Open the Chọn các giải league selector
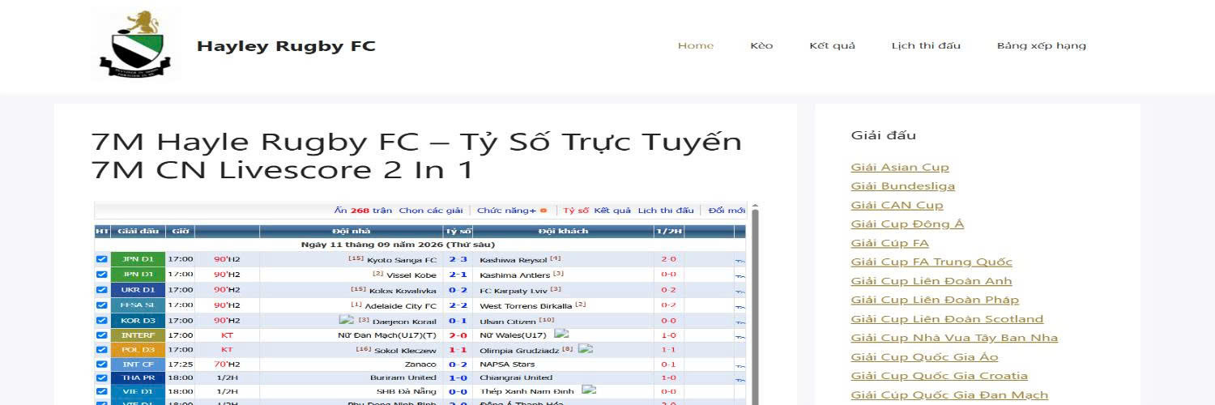Viewport: 1215px width, 405px height. (431, 211)
